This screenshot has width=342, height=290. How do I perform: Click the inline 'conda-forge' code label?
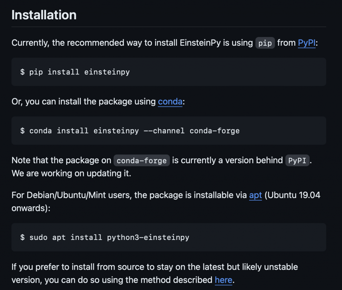pyautogui.click(x=142, y=161)
